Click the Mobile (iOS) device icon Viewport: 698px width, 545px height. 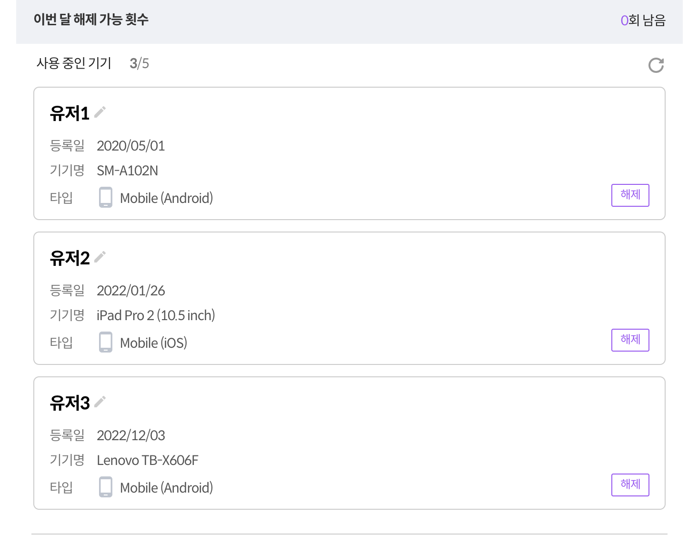[x=106, y=342]
